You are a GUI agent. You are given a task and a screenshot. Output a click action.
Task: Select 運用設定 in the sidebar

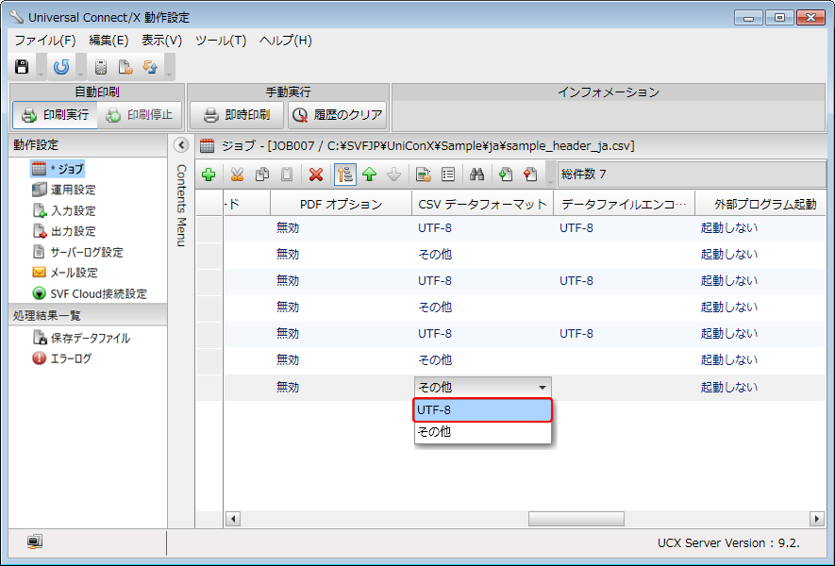64,190
